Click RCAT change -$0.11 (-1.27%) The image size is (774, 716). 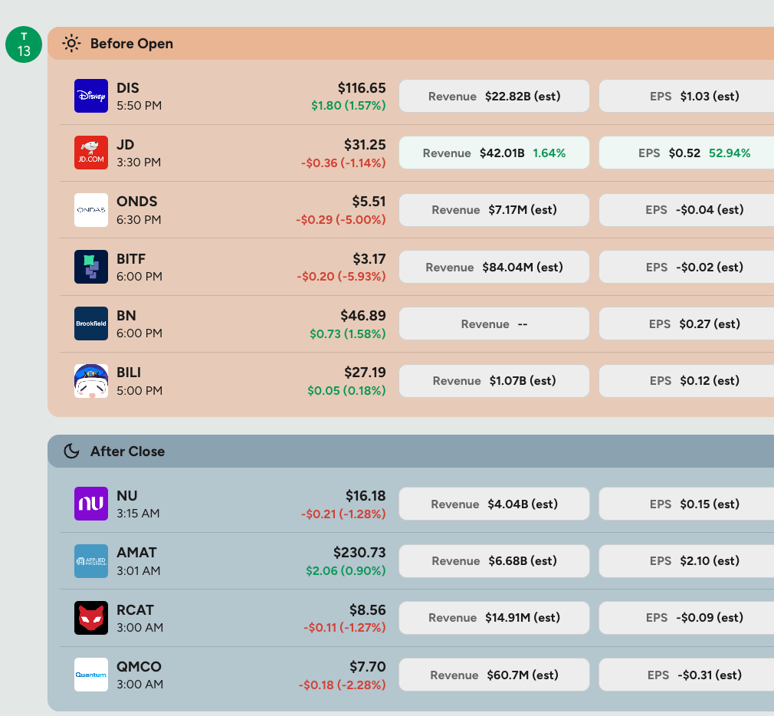coord(345,628)
